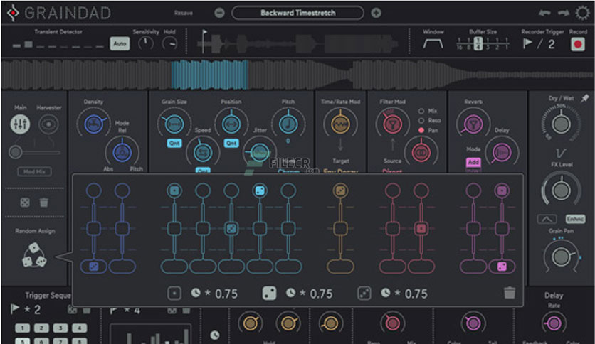Click step button 3 in Trigger Sequencer

click(x=60, y=328)
